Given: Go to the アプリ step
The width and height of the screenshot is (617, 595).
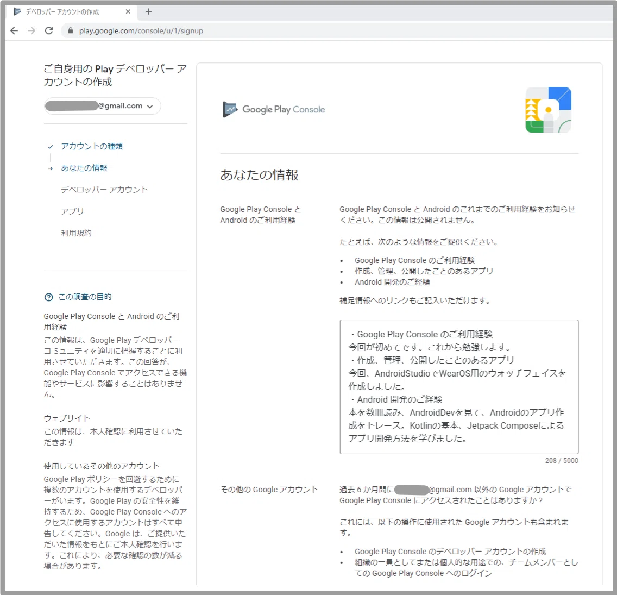Looking at the screenshot, I should (72, 211).
